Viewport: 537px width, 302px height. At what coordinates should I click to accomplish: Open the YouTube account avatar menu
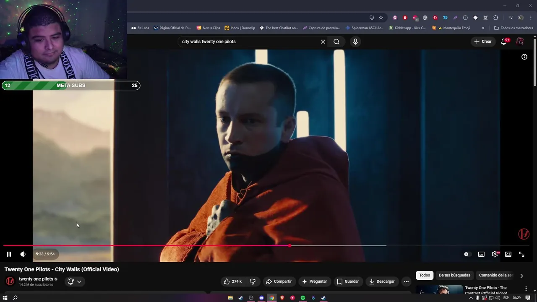(520, 42)
